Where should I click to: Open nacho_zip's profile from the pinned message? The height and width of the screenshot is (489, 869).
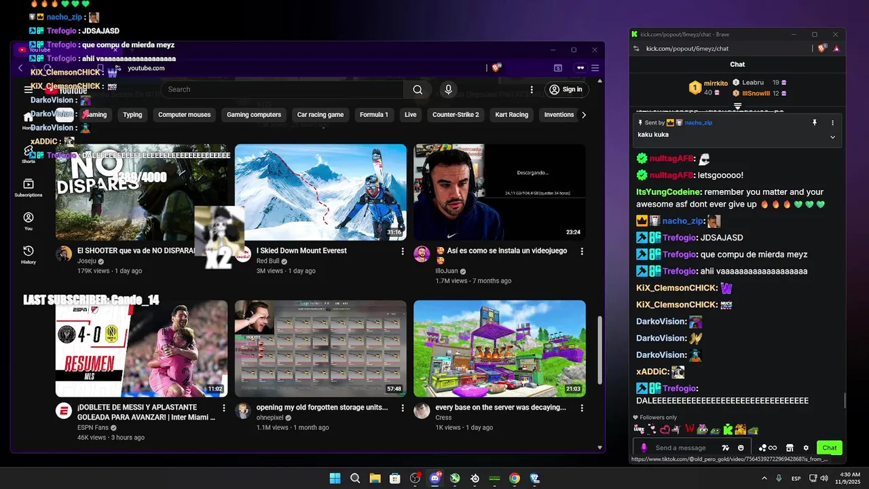point(698,123)
